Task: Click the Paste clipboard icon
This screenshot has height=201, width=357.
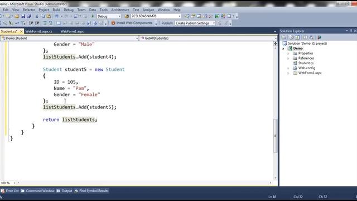Action: pos(49,16)
